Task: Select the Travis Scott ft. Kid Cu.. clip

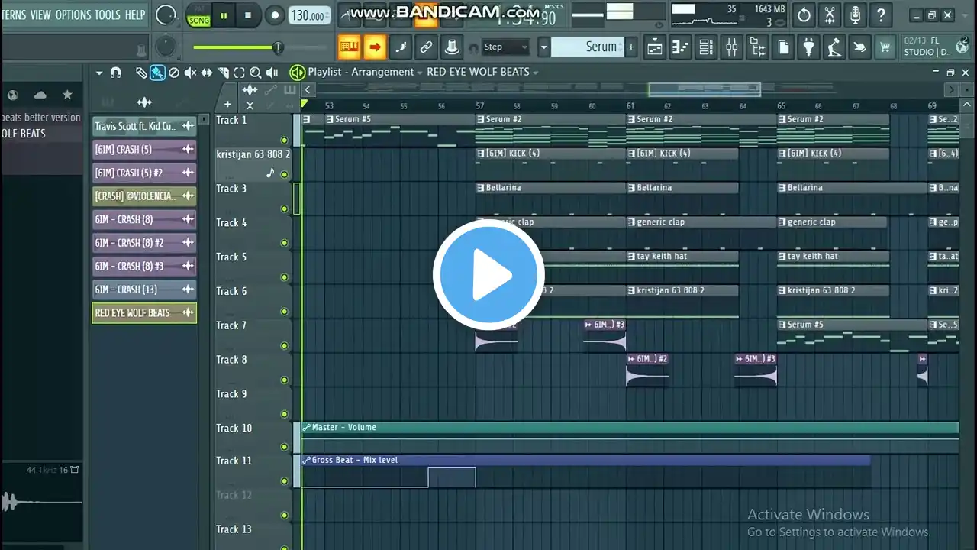Action: tap(144, 126)
